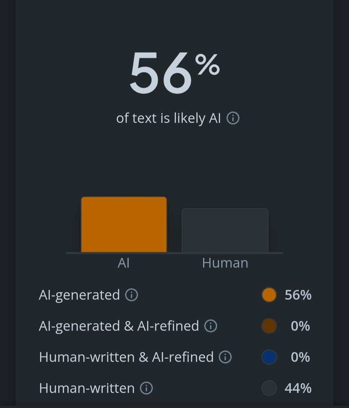Image resolution: width=349 pixels, height=408 pixels.
Task: Select the 56% AI-generated legend value
Action: pos(298,295)
